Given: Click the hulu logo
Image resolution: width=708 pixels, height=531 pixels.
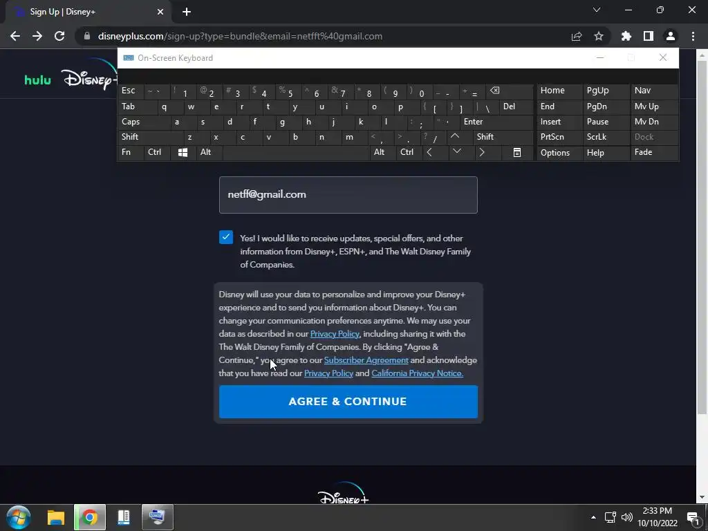Looking at the screenshot, I should (x=37, y=80).
